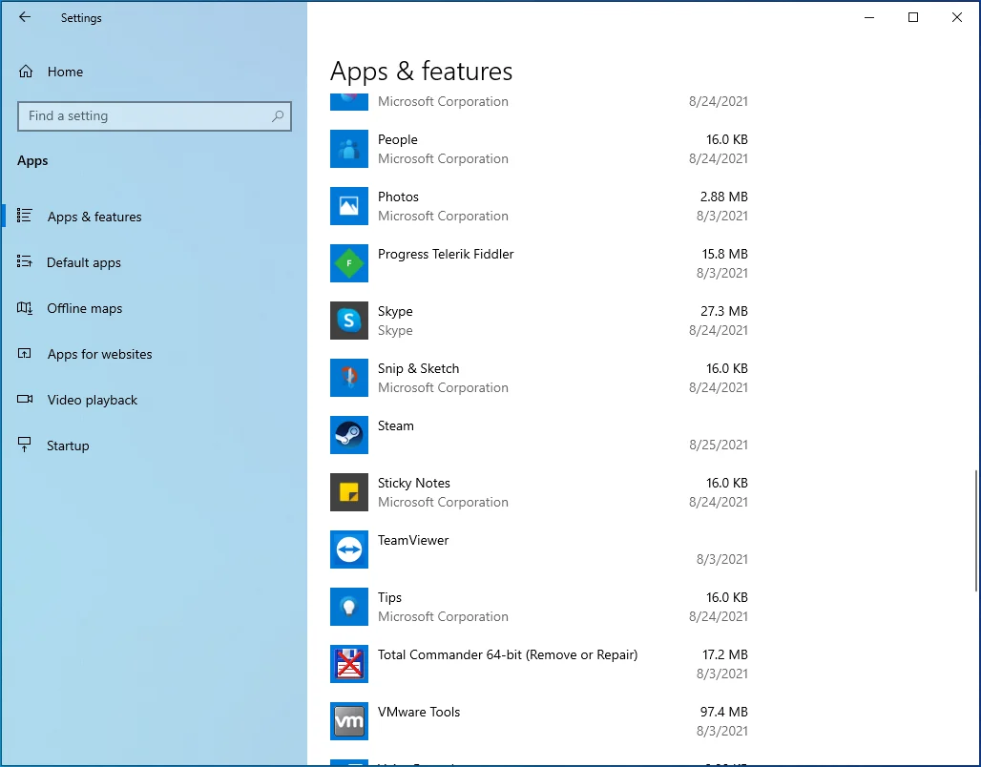Viewport: 981px width, 767px height.
Task: Click the Apps & features page heading
Action: coord(421,72)
